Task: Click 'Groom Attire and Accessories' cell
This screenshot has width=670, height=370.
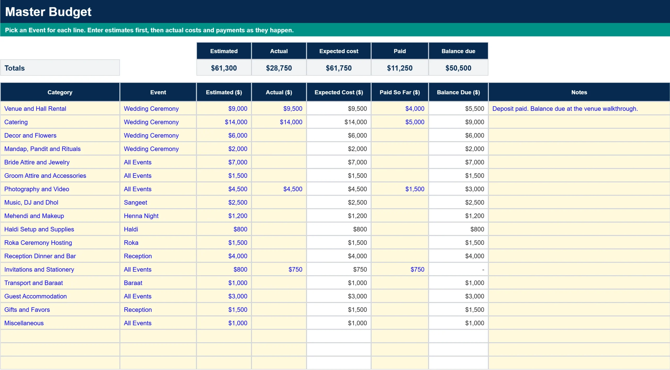Action: (x=60, y=175)
